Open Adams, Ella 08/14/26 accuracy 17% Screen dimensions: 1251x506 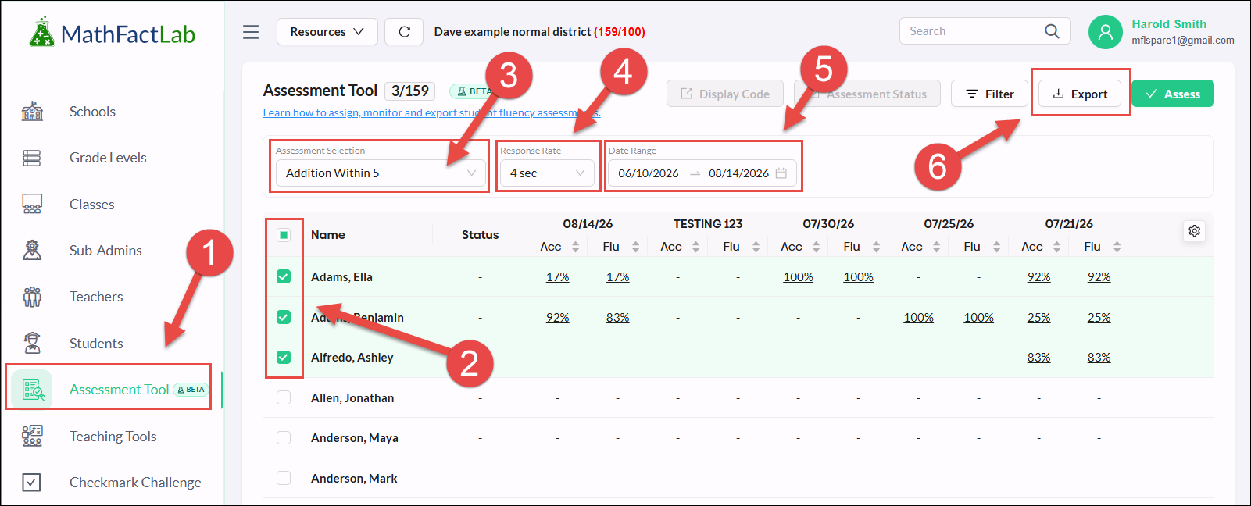[x=557, y=277]
